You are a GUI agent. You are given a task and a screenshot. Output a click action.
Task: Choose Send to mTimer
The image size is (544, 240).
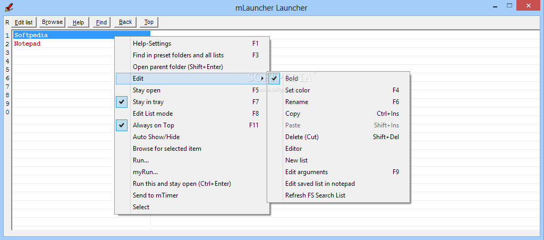click(x=192, y=195)
